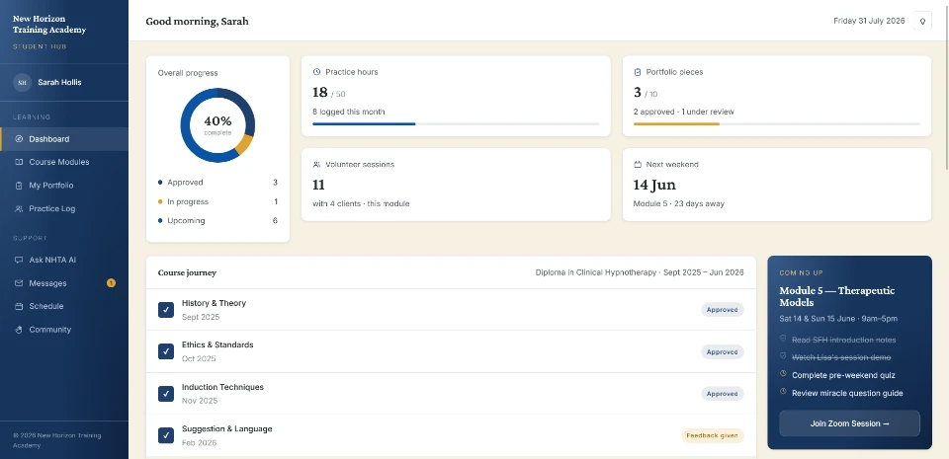Screen dimensions: 949x459
Task: Click the Feedback given badge
Action: [713, 435]
